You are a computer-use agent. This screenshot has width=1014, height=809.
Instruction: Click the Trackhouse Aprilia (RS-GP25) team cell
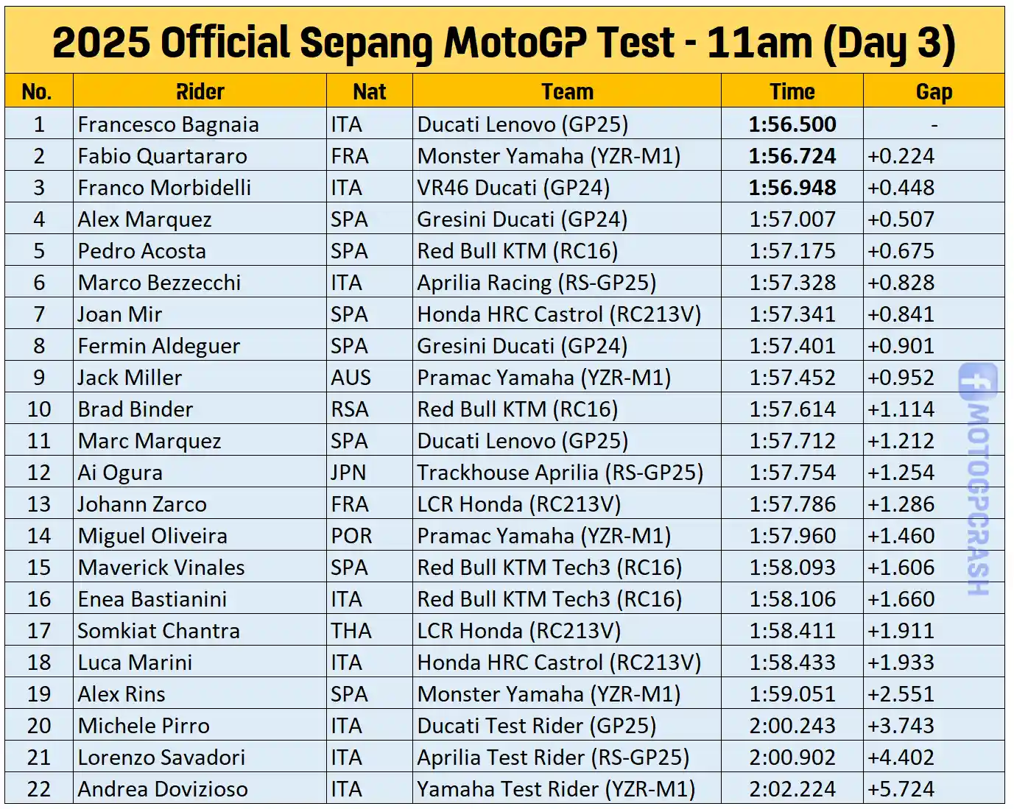(x=560, y=473)
